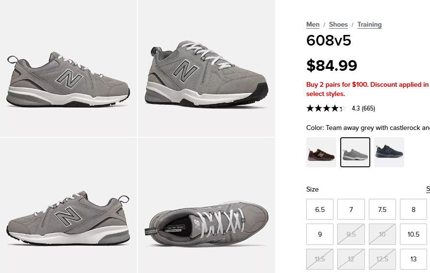Choose size 10.5

[413, 234]
